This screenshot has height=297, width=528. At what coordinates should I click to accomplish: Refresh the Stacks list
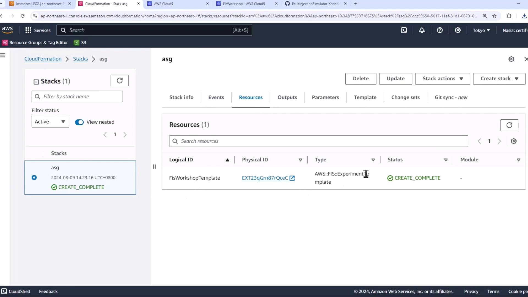[x=119, y=81]
